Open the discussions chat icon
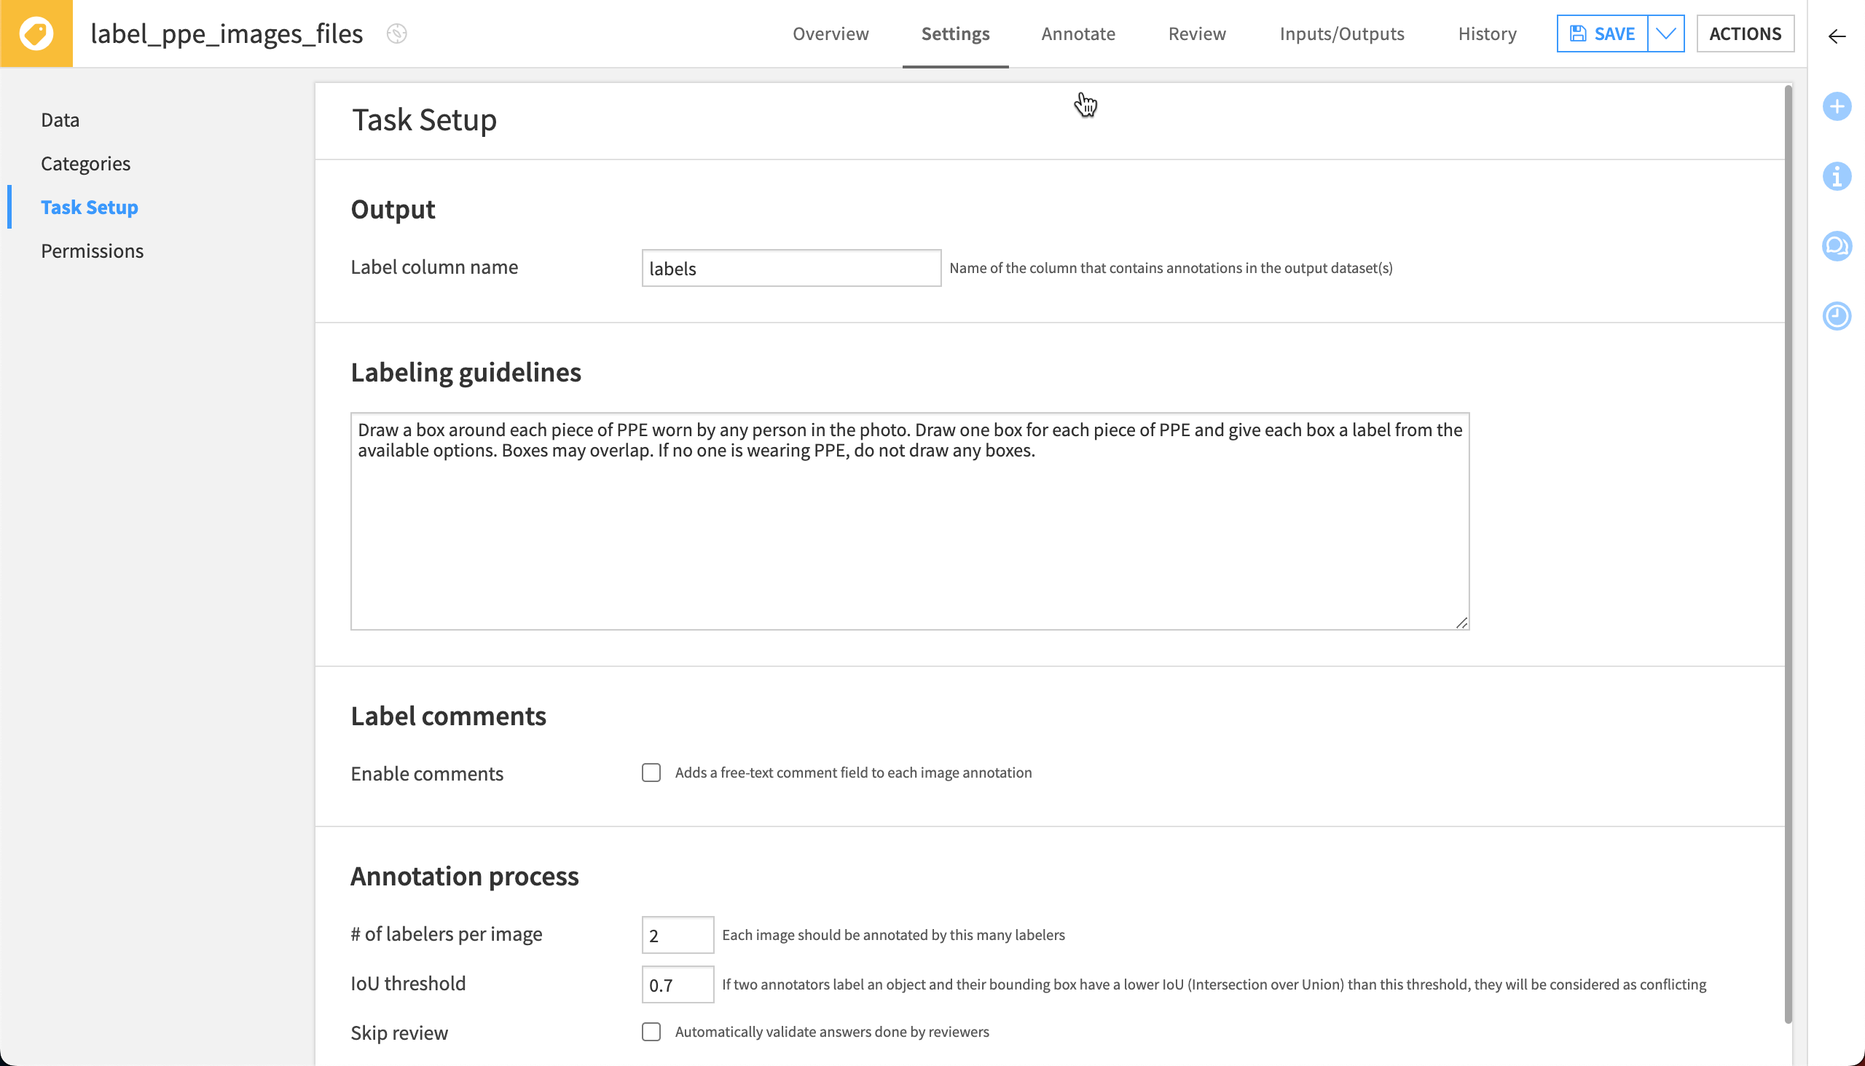Image resolution: width=1865 pixels, height=1066 pixels. (x=1837, y=247)
